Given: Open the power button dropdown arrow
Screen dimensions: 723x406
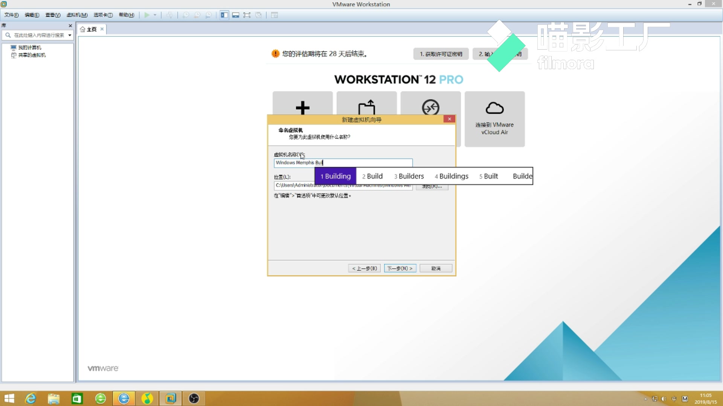Looking at the screenshot, I should pyautogui.click(x=154, y=15).
